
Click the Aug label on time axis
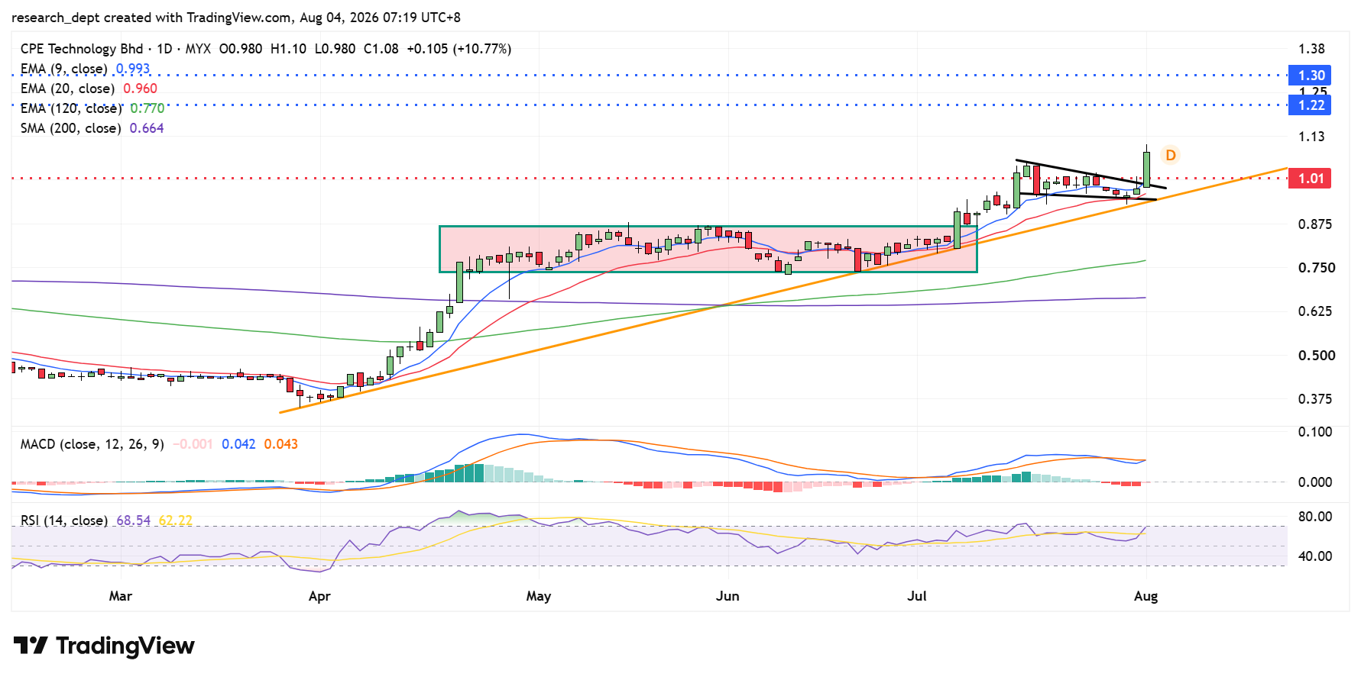pos(1146,596)
